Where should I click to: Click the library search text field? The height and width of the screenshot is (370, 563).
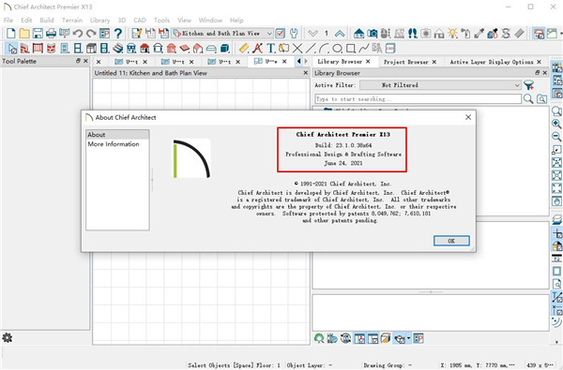[x=418, y=99]
